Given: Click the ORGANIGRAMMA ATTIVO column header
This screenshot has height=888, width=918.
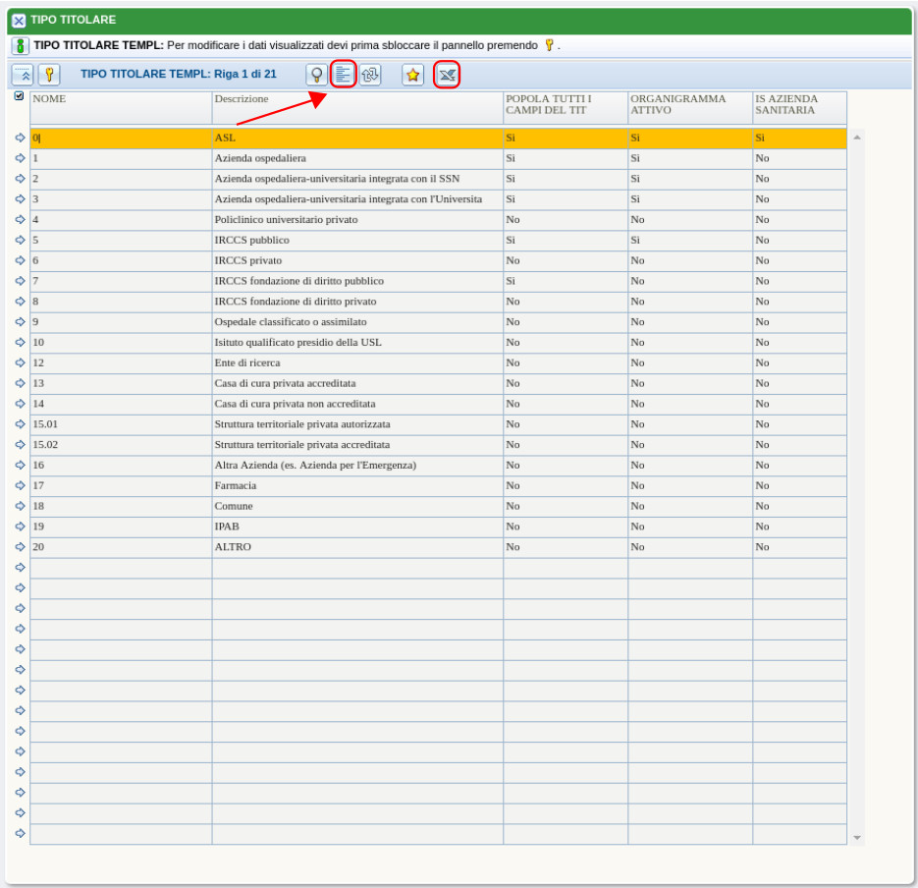Looking at the screenshot, I should [x=689, y=104].
